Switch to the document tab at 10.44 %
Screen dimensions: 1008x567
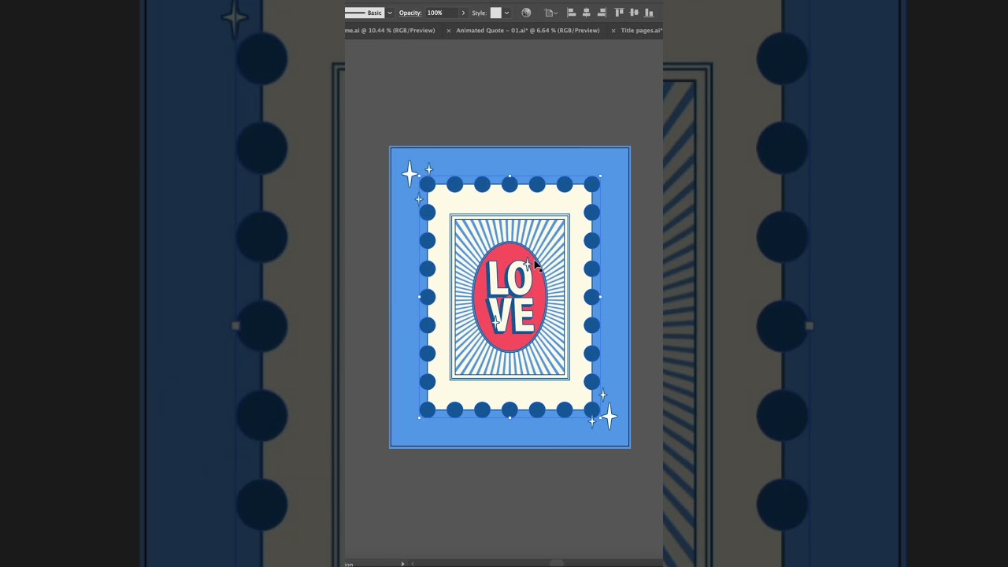(390, 31)
